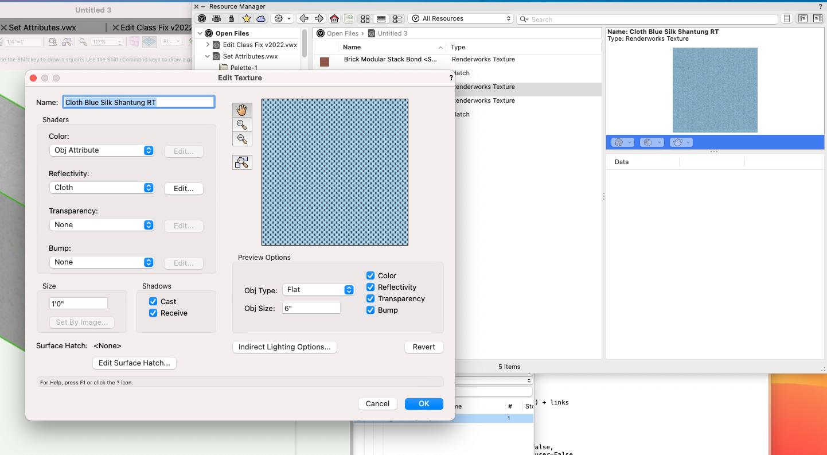Uncheck Bump in Preview Options
The width and height of the screenshot is (827, 455).
pyautogui.click(x=370, y=310)
